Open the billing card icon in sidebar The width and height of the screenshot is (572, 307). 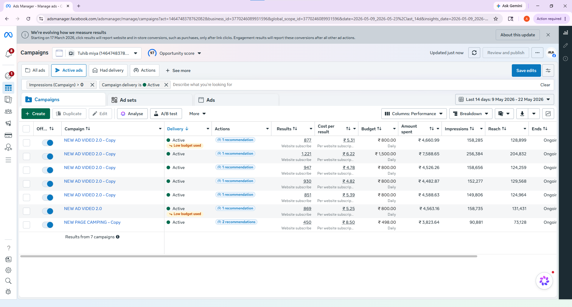[8, 136]
